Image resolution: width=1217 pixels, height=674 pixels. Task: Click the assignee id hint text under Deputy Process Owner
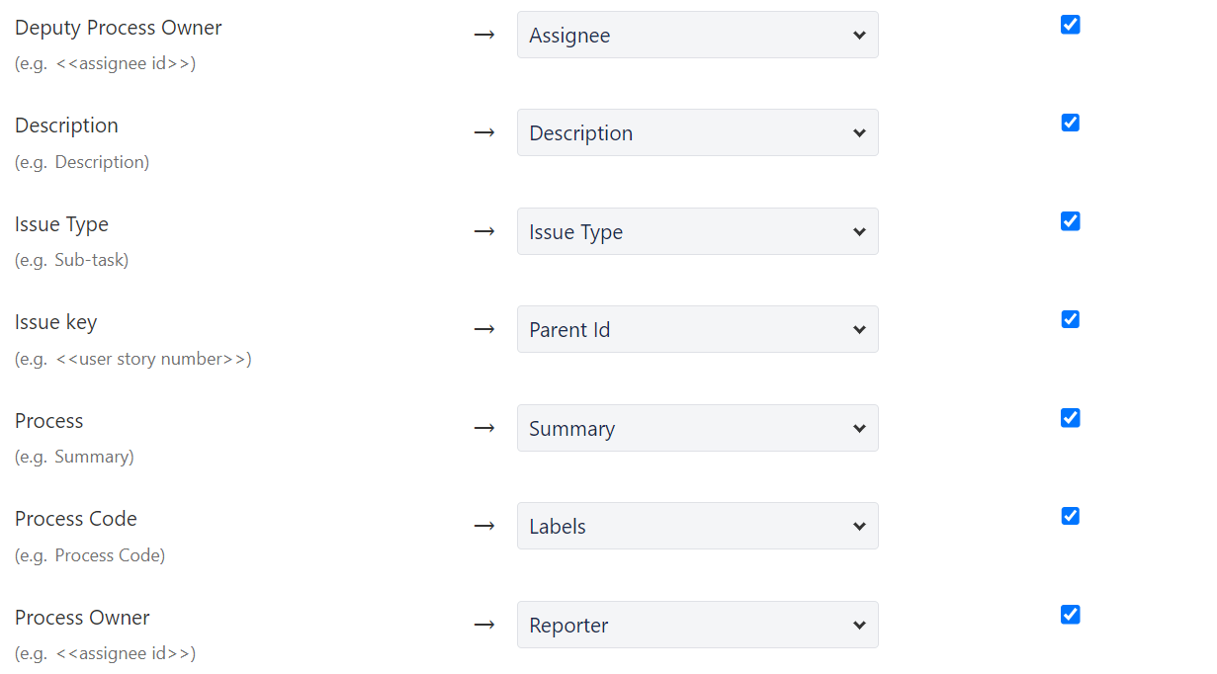pos(105,63)
